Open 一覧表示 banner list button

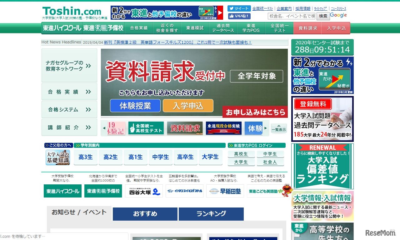[279, 128]
